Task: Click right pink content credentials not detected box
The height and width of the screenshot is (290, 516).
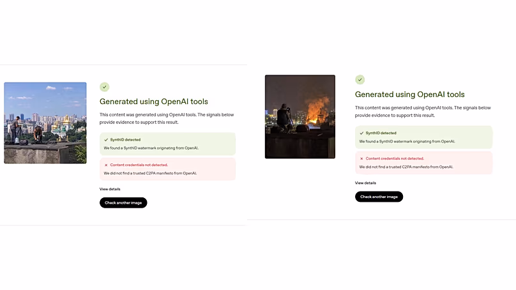Action: (x=423, y=163)
